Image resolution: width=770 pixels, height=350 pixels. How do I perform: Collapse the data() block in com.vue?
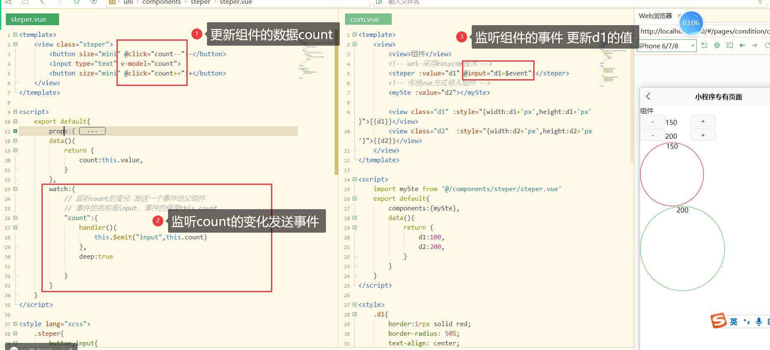click(x=355, y=218)
